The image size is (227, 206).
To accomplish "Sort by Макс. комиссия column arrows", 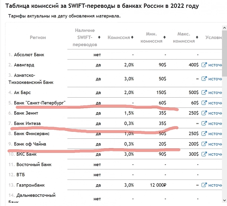I will pos(197,37).
